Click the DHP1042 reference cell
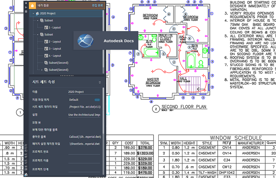 pyautogui.click(x=227, y=173)
